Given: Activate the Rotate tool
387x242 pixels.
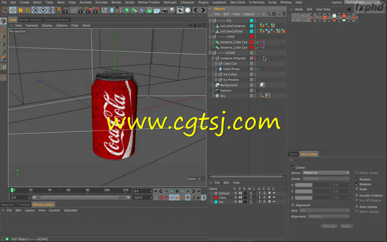Looking at the screenshot, I should [x=28, y=10].
